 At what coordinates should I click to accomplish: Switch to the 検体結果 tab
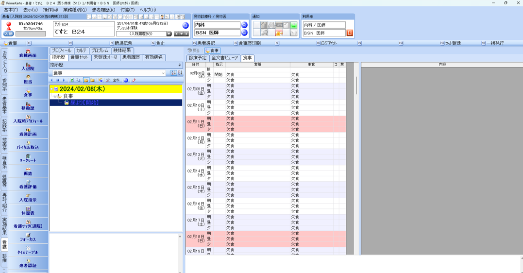point(122,51)
